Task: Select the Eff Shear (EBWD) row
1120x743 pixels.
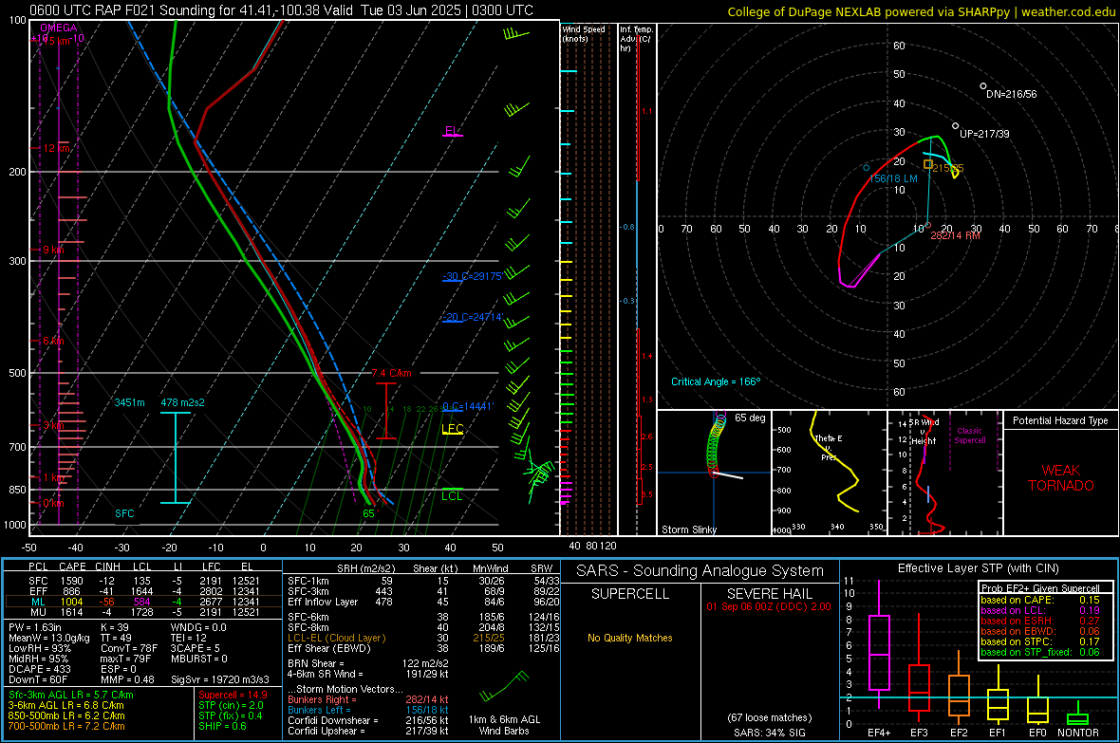Action: pos(423,648)
